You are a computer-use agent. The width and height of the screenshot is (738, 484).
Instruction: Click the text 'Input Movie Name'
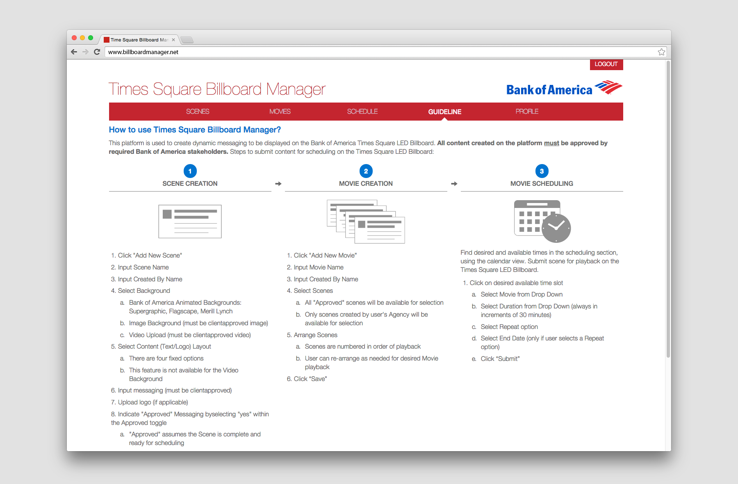(x=319, y=267)
